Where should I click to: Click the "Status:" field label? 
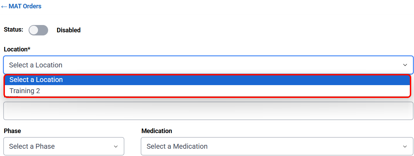13,29
